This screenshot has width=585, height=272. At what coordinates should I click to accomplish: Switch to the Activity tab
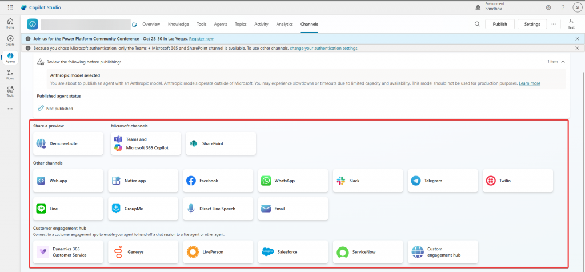point(261,24)
